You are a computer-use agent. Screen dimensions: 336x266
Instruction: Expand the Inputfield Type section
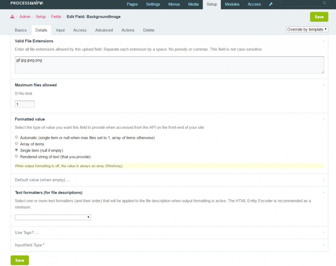pyautogui.click(x=324, y=245)
